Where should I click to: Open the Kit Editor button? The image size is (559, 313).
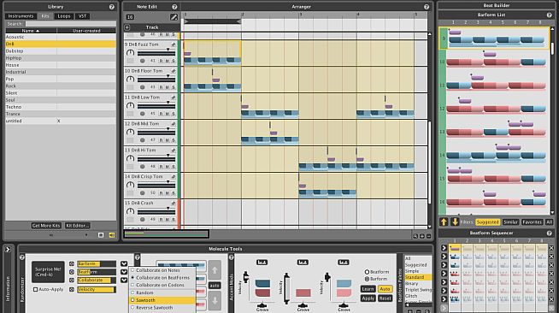(x=78, y=226)
